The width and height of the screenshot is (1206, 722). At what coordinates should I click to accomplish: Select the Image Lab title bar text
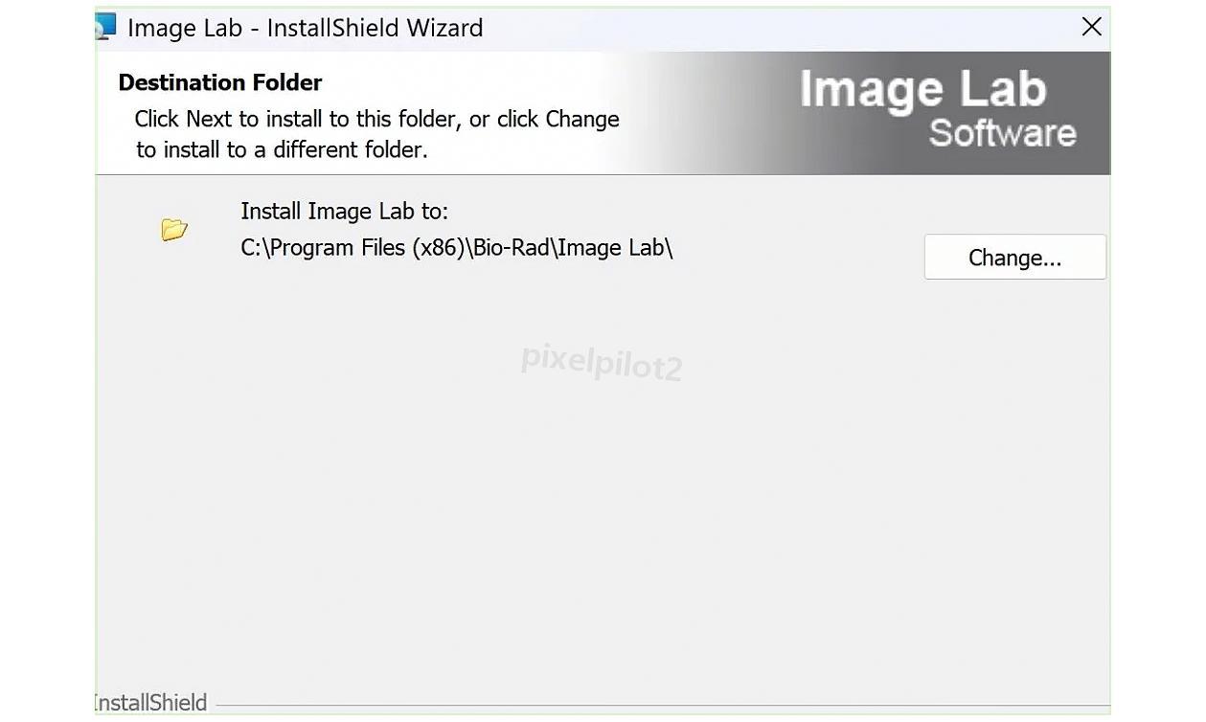tap(305, 28)
